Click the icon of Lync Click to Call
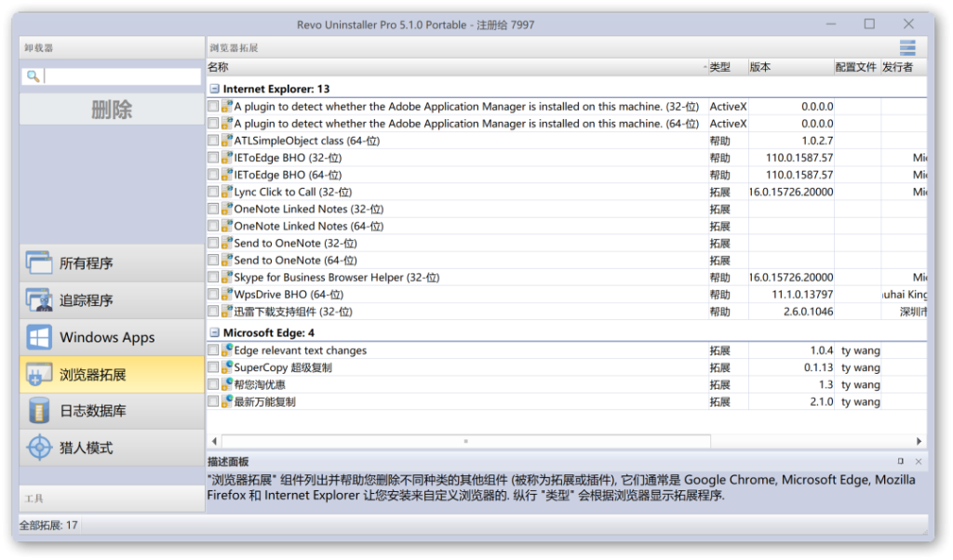The height and width of the screenshot is (560, 953). click(x=227, y=192)
